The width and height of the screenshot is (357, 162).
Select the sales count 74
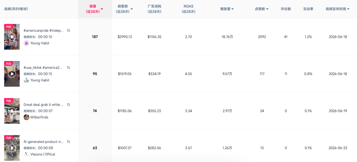[95, 111]
